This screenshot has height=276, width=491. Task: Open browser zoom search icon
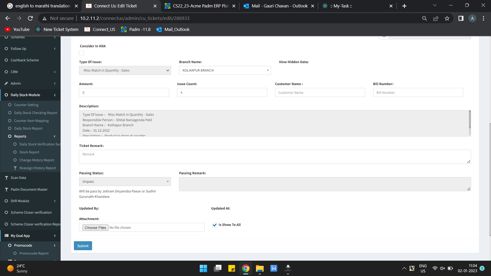click(425, 18)
